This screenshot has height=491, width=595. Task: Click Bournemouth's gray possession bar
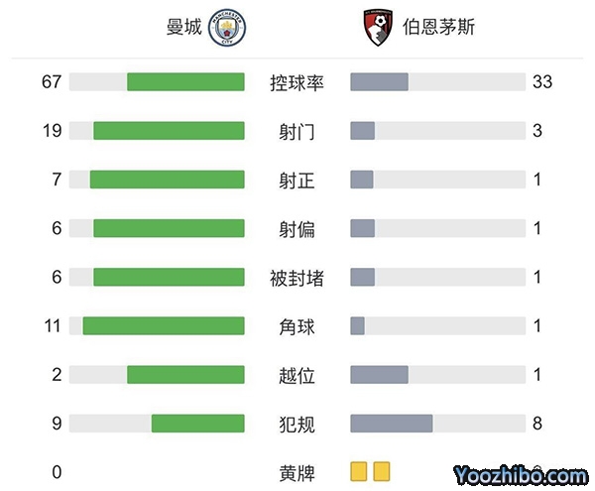380,82
